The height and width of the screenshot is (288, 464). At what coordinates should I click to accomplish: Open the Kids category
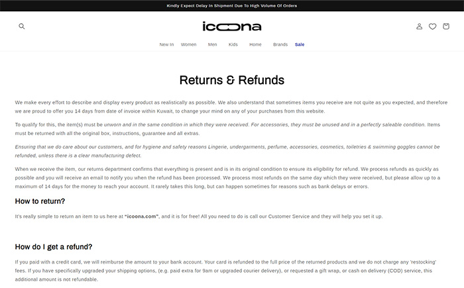click(233, 44)
